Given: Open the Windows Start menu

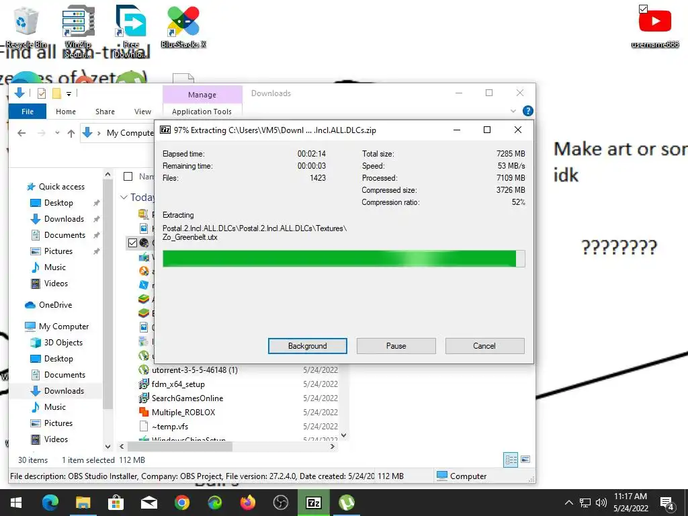Looking at the screenshot, I should [x=16, y=503].
